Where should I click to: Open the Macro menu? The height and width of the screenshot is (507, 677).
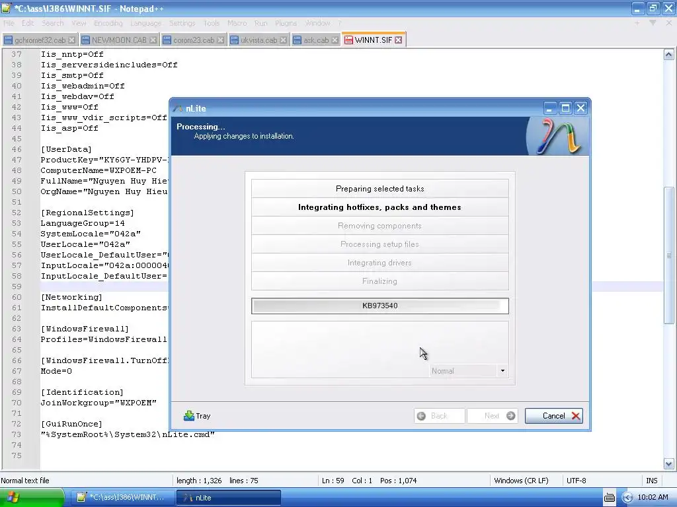point(237,23)
